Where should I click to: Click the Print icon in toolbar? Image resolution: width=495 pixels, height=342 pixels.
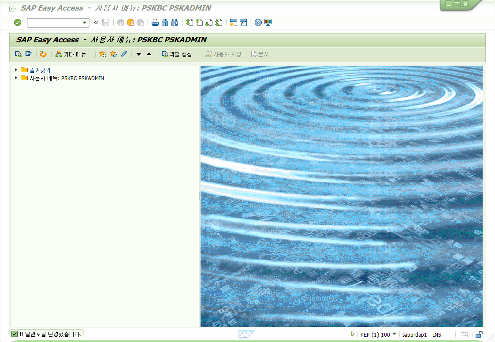pos(155,22)
